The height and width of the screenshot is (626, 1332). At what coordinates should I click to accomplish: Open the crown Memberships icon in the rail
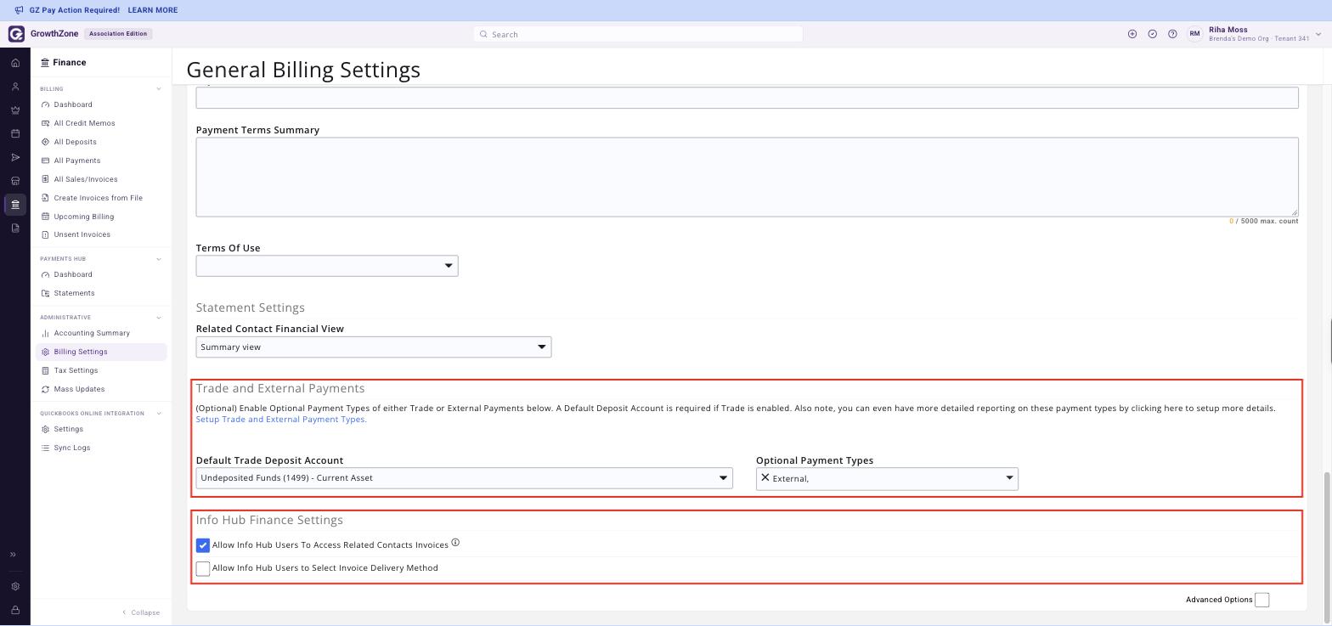(x=15, y=110)
